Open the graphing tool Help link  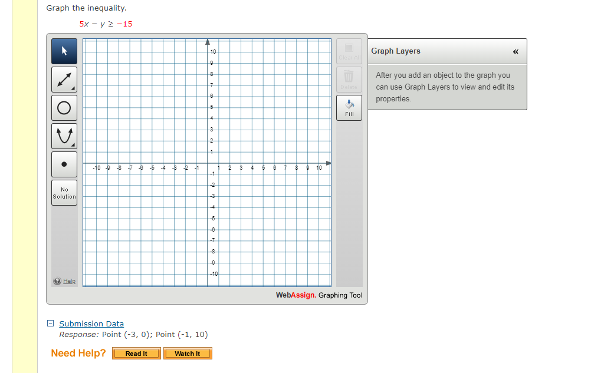point(69,281)
